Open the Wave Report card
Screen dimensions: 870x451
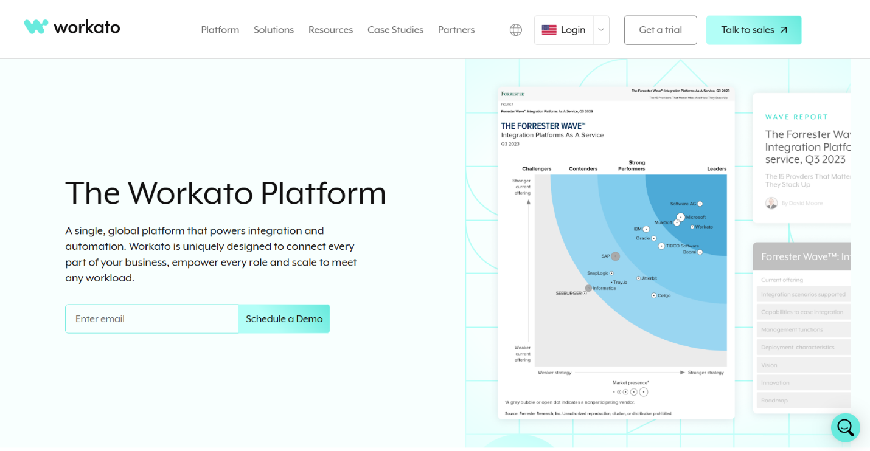802,158
